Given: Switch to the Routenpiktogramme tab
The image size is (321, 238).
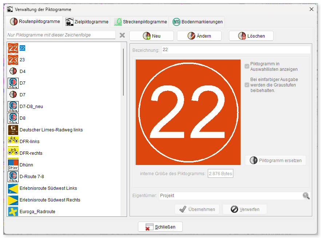Looking at the screenshot, I should coord(35,22).
